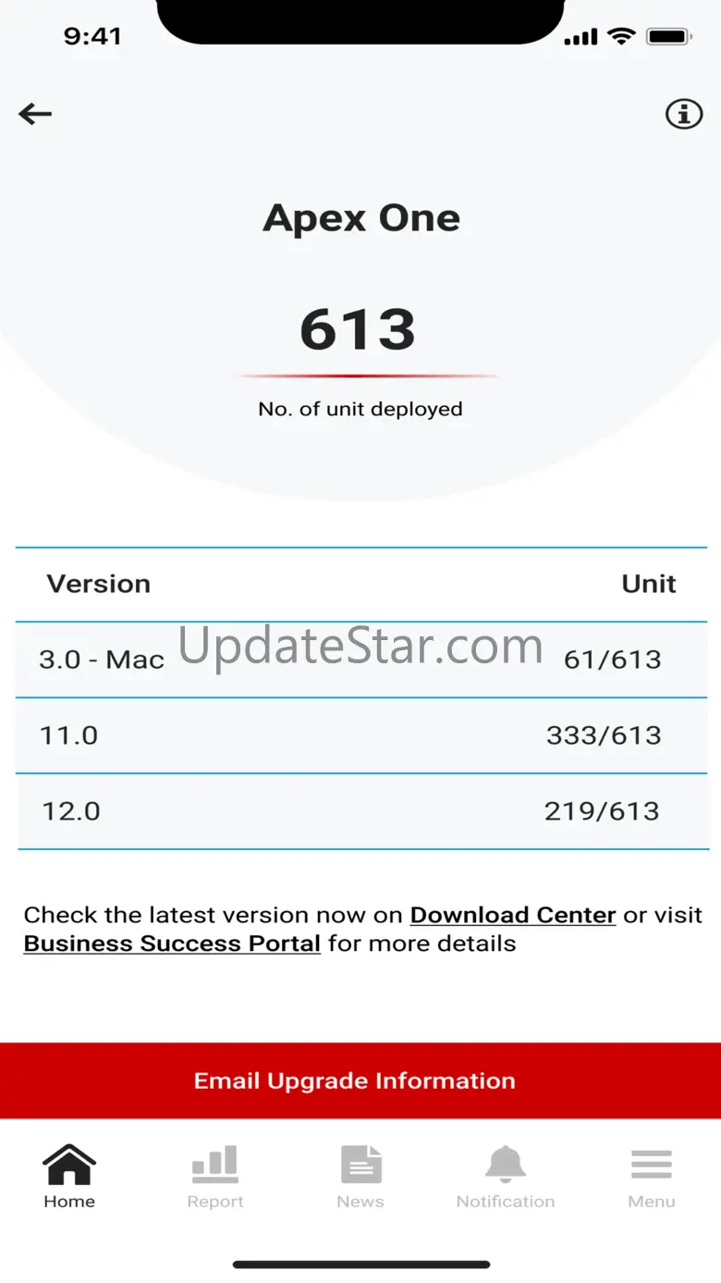
Task: Switch to the News tab label
Action: (360, 1202)
